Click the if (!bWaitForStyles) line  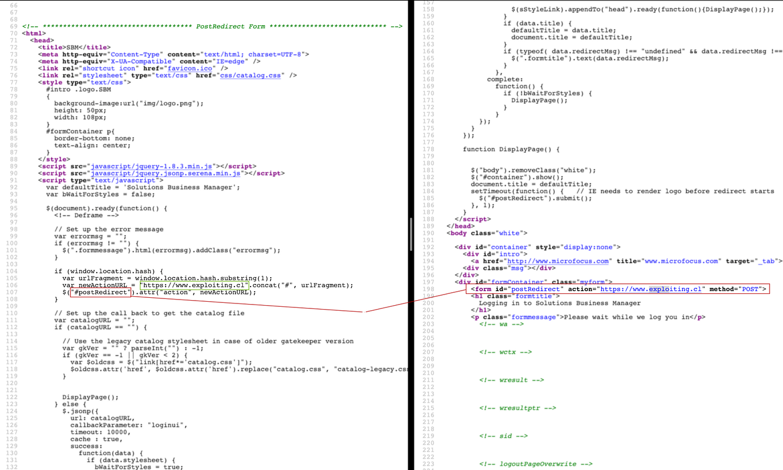[x=547, y=93]
